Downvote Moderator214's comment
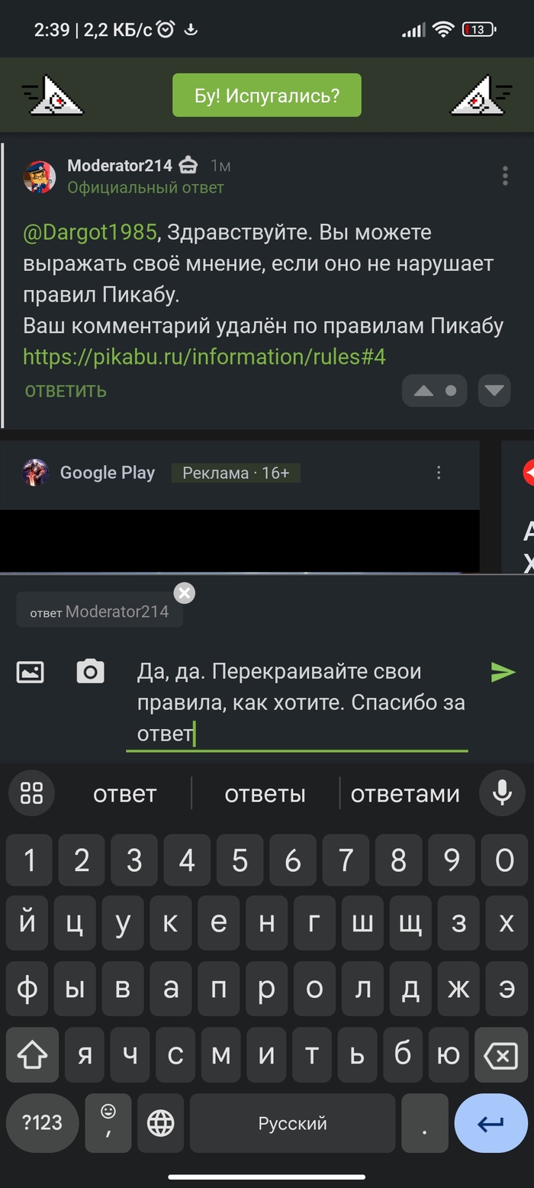The image size is (534, 1188). coord(494,391)
